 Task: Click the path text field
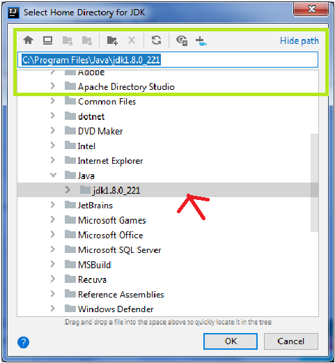pyautogui.click(x=168, y=60)
